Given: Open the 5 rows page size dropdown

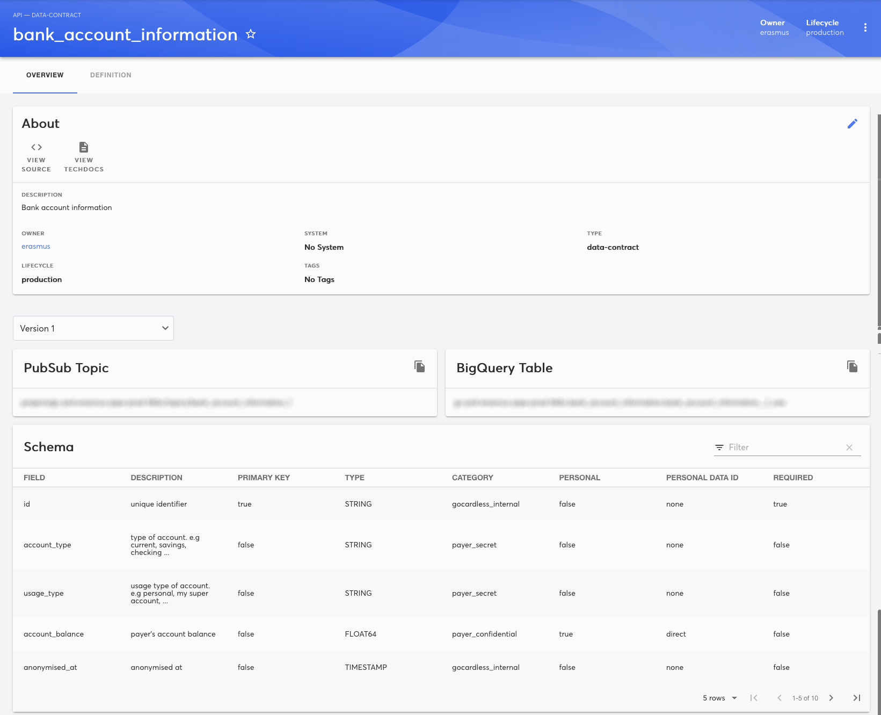Looking at the screenshot, I should (x=720, y=698).
